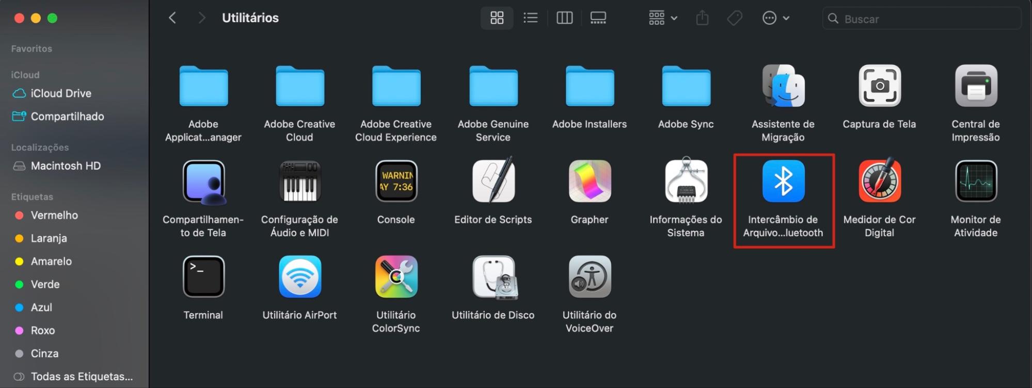Switch to icon grid view
This screenshot has width=1032, height=388.
(497, 18)
